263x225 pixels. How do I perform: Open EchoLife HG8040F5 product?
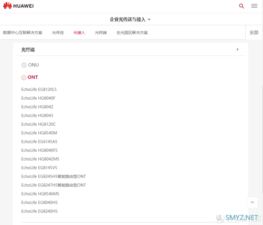tap(39, 150)
